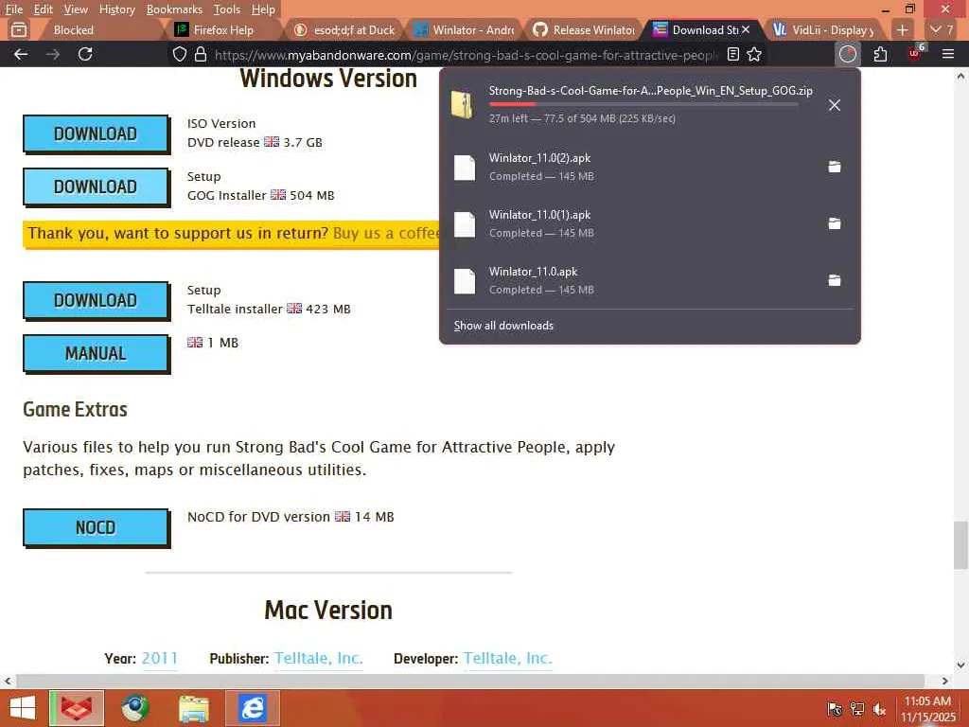Click the Winlator_11.0.apk file icon
Image resolution: width=969 pixels, height=727 pixels.
(x=465, y=281)
